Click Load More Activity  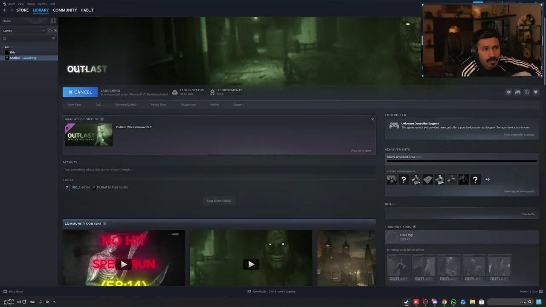tap(219, 201)
